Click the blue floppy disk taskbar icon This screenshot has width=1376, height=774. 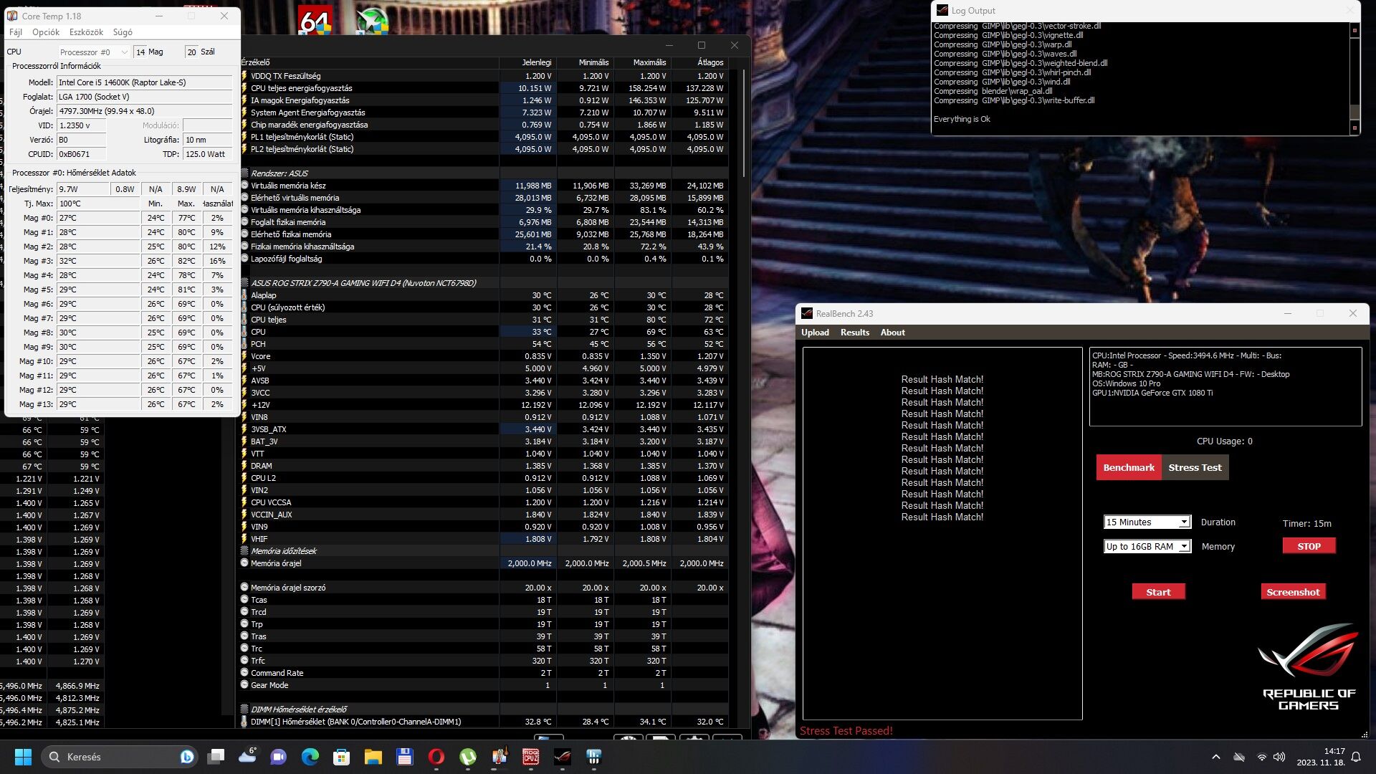404,757
